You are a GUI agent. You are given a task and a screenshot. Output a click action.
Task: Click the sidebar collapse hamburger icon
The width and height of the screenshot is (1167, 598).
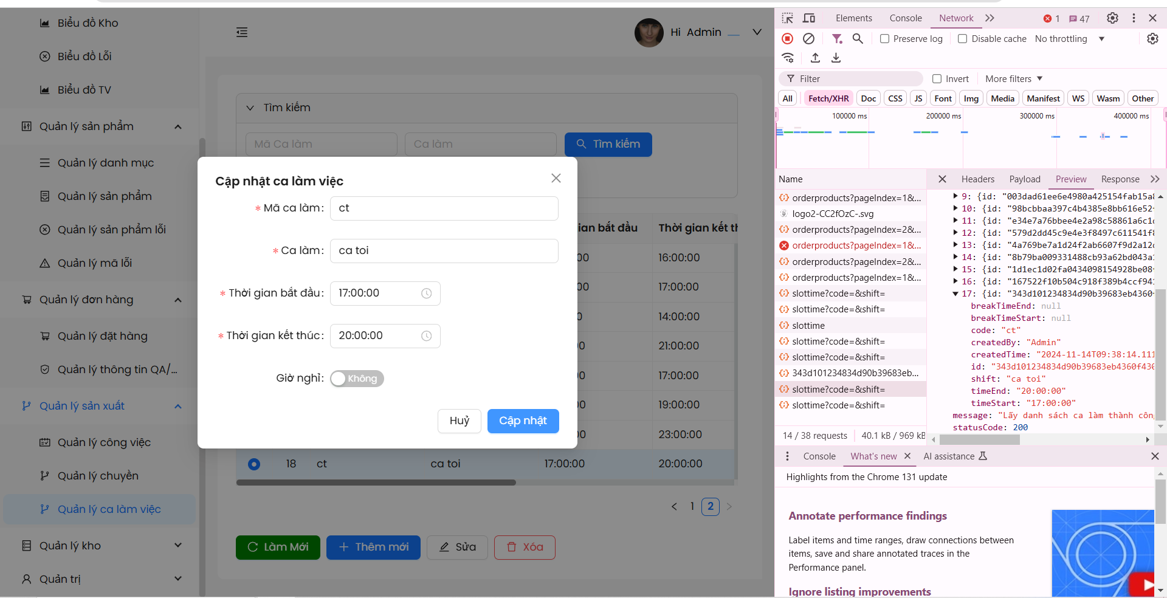pyautogui.click(x=242, y=32)
